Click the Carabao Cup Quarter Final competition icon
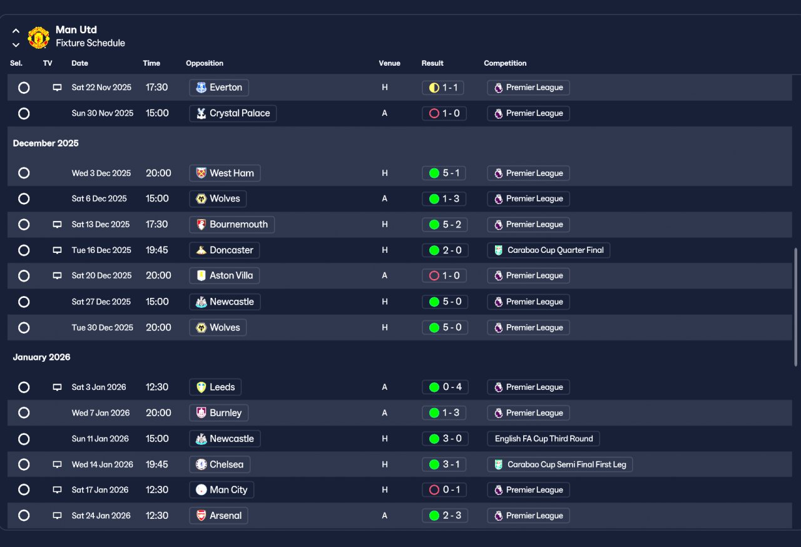Image resolution: width=801 pixels, height=547 pixels. [498, 250]
